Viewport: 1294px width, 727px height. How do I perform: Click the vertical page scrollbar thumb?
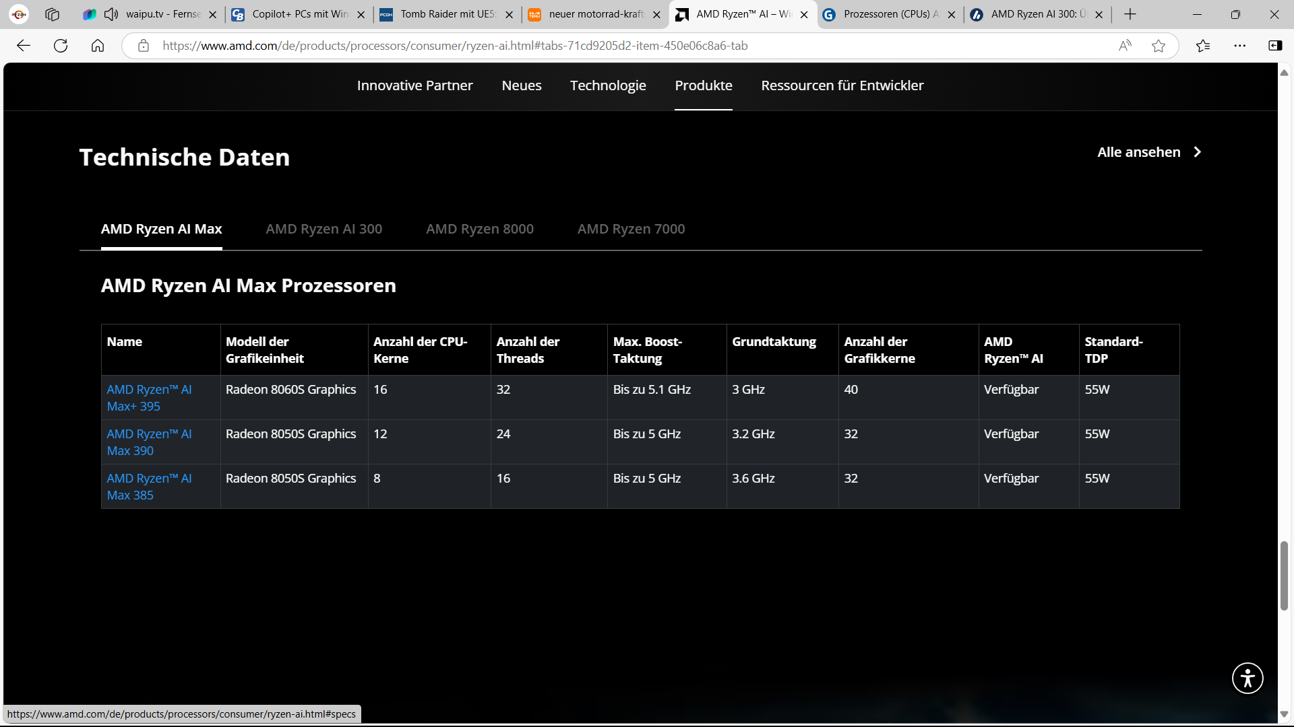click(x=1284, y=576)
